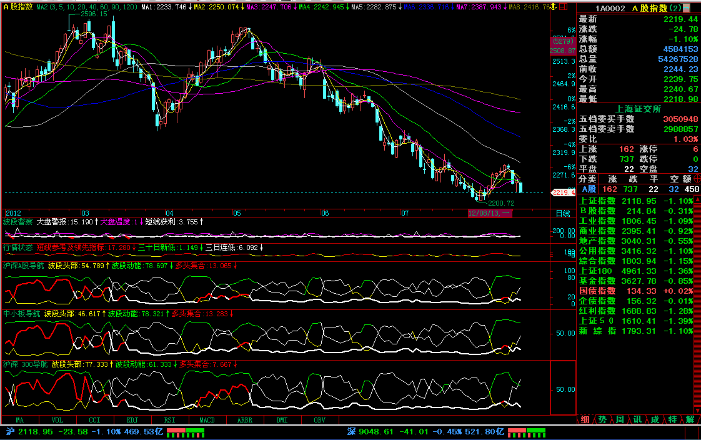The image size is (701, 440).
Task: Open the 日线 period selector
Action: (563, 214)
